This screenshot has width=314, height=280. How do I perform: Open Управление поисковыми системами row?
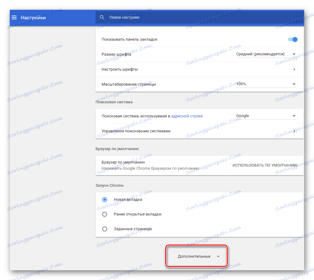pyautogui.click(x=199, y=131)
